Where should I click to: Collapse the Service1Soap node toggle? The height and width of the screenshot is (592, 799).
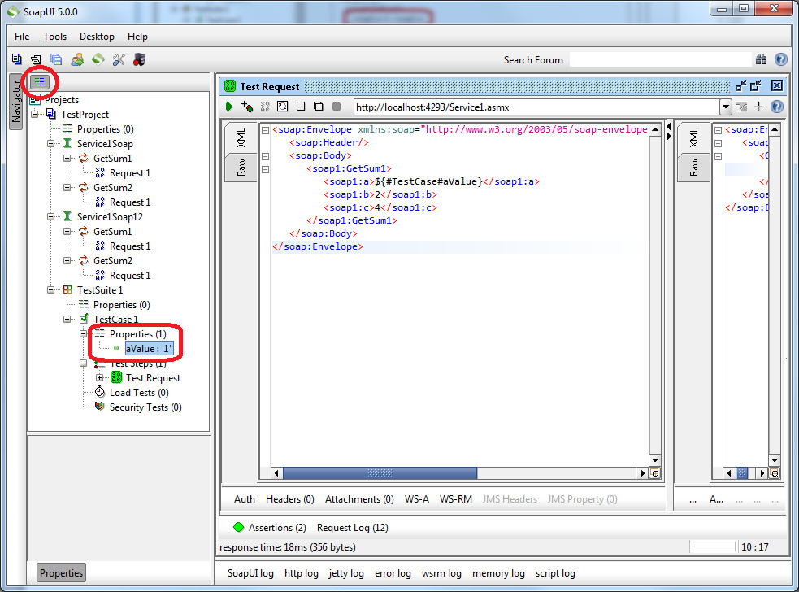51,144
